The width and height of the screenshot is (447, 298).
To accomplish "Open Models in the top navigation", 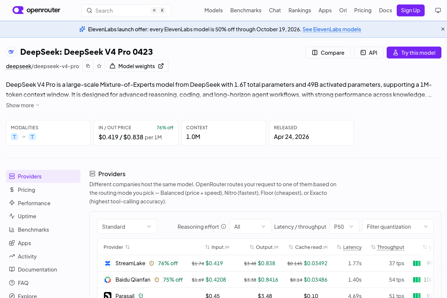I will [213, 10].
